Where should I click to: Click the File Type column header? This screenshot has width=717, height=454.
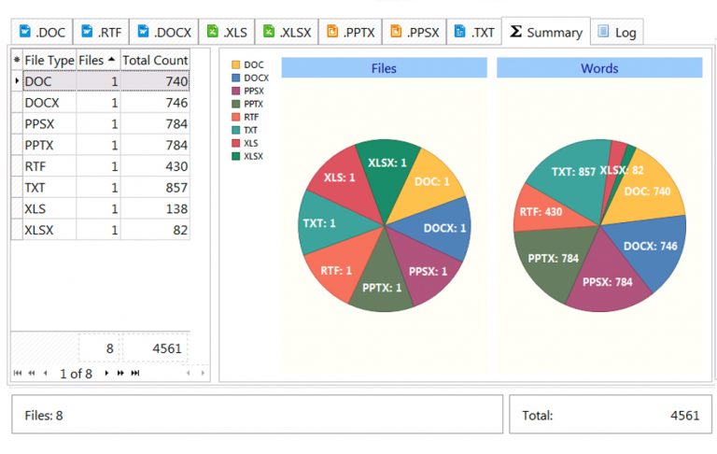click(x=49, y=60)
